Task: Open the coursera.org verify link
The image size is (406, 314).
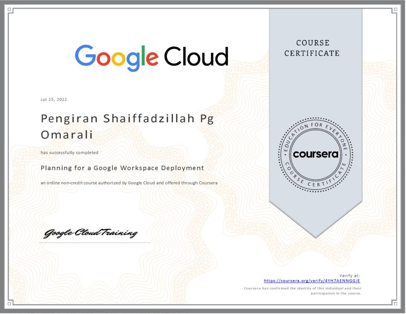Action: (x=312, y=281)
